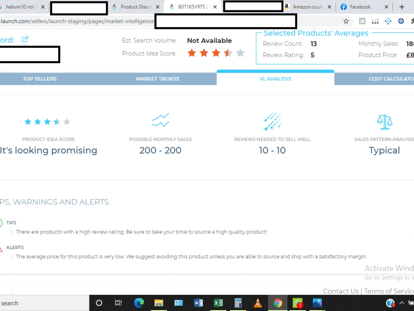Launch Microsoft Excel from the taskbar
414x311 pixels.
[x=218, y=303]
